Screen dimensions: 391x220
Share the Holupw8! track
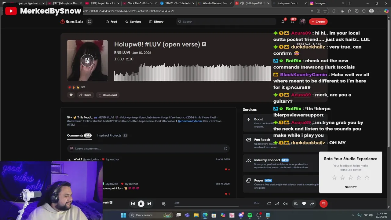(85, 95)
